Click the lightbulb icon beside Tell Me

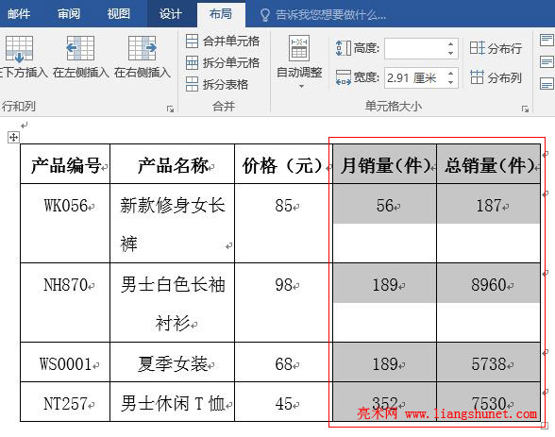(x=264, y=15)
